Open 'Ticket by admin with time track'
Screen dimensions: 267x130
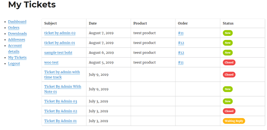click(62, 74)
